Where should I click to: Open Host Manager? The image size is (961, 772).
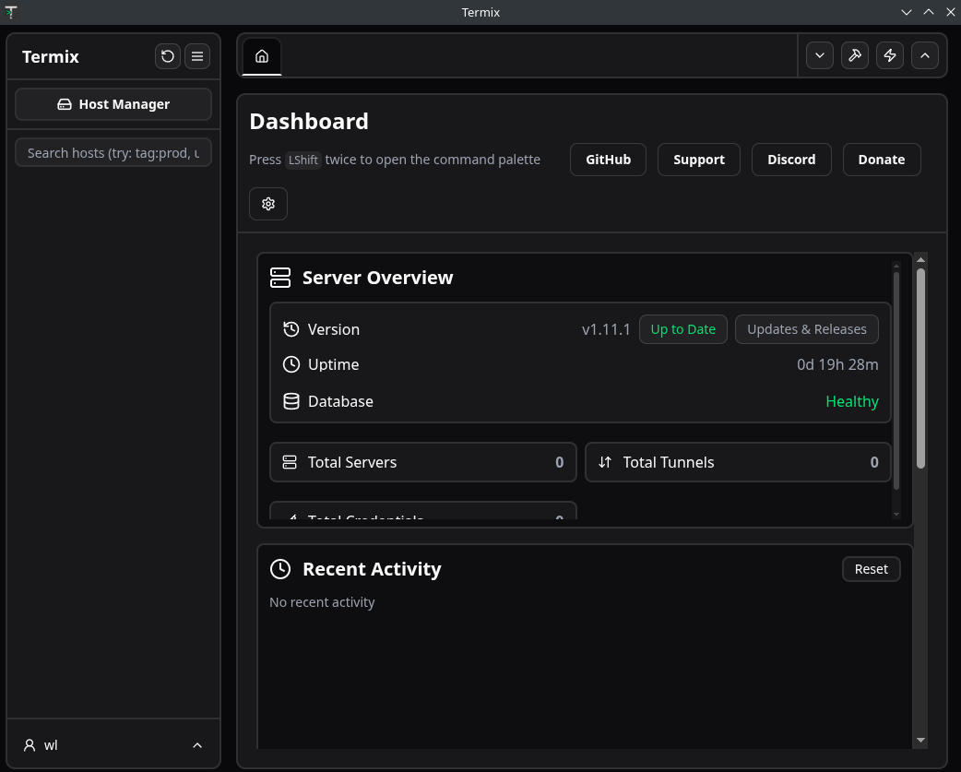click(x=113, y=104)
